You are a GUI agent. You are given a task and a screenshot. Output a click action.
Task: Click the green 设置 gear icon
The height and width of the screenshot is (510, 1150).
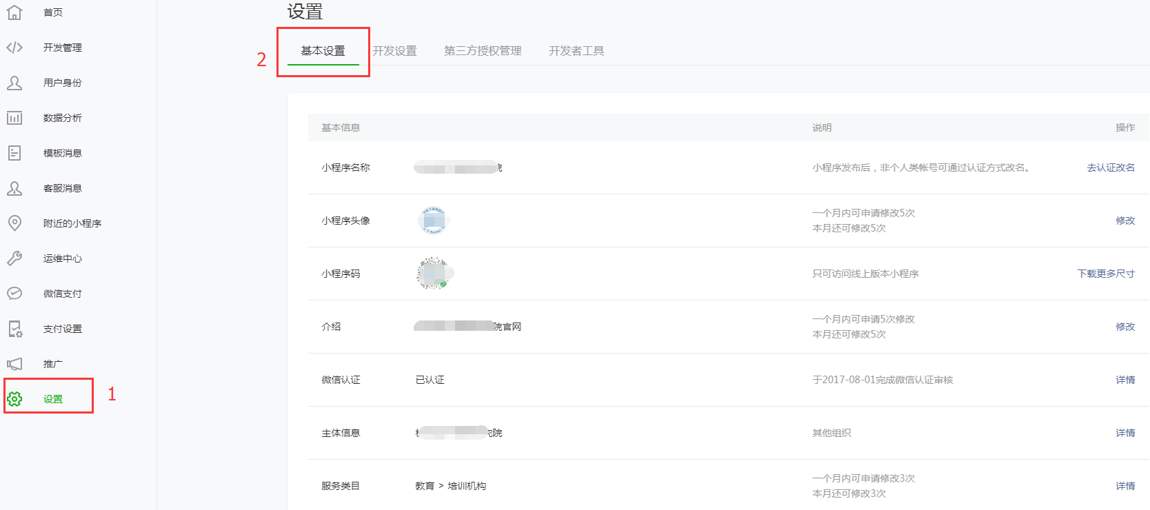[14, 399]
